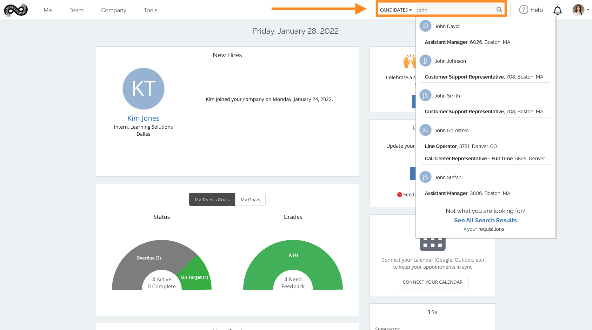Viewport: 592px width, 330px height.
Task: Switch to My Goals view
Action: (x=250, y=200)
